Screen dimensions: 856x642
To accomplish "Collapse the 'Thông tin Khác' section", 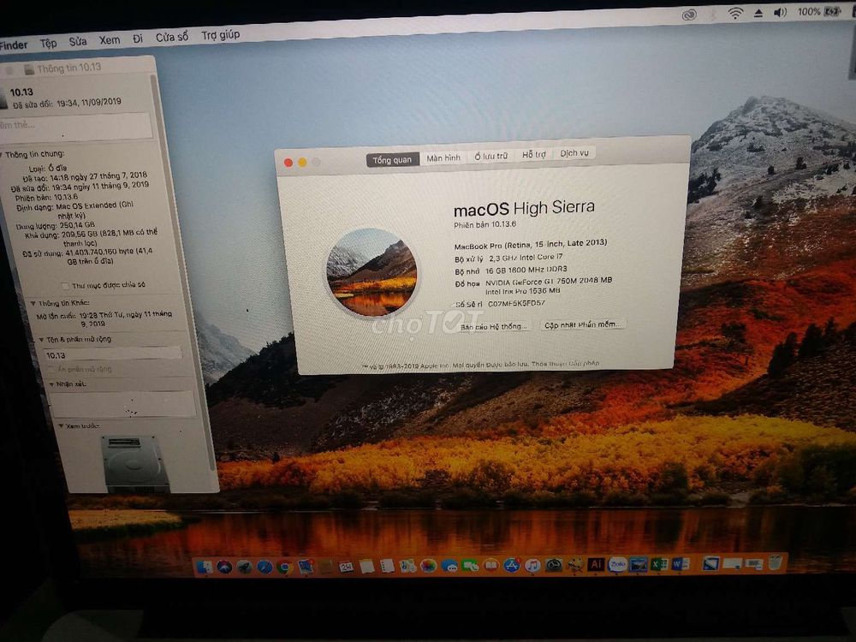I will click(x=33, y=304).
